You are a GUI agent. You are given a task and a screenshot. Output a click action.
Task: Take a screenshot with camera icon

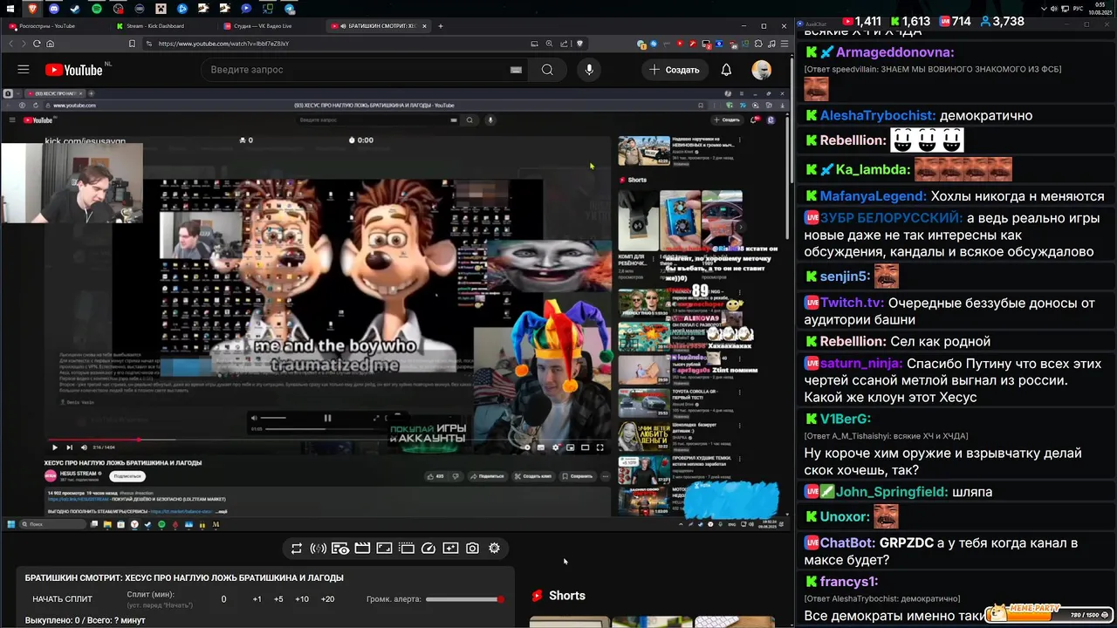pyautogui.click(x=472, y=549)
